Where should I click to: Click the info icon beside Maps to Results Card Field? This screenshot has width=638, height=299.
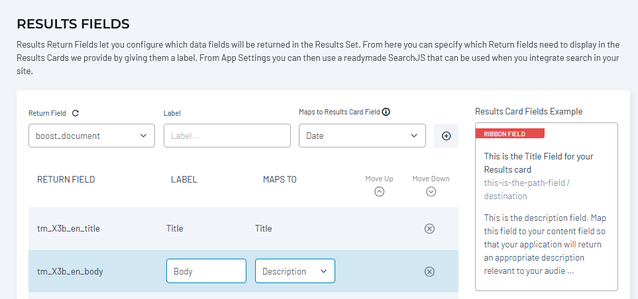point(386,112)
